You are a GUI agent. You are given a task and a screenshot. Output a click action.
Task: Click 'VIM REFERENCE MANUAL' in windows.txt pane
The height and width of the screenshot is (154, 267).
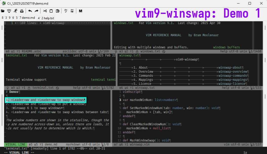(x=163, y=35)
